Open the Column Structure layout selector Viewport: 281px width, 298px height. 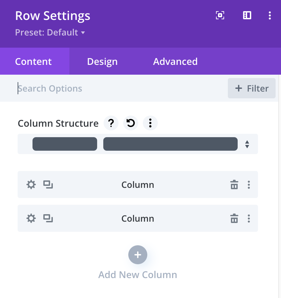tap(138, 144)
